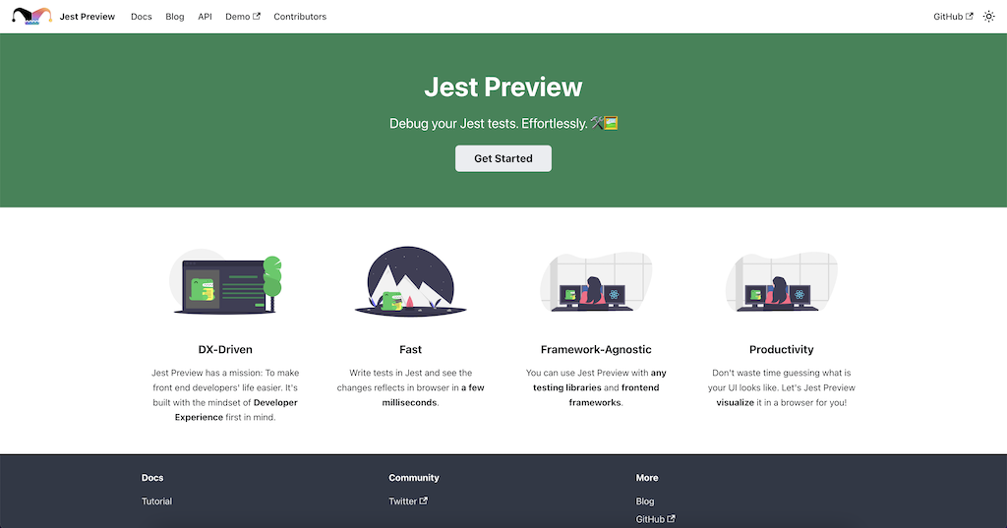Click the Framework-Agnostic heading
The image size is (1007, 528).
coord(596,349)
